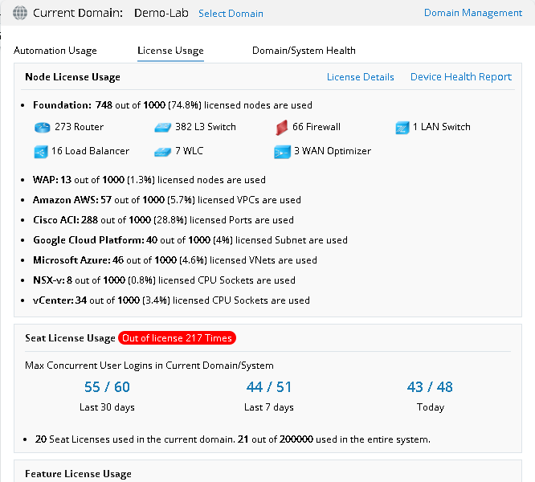
Task: Open Domain Management link
Action: tap(473, 13)
